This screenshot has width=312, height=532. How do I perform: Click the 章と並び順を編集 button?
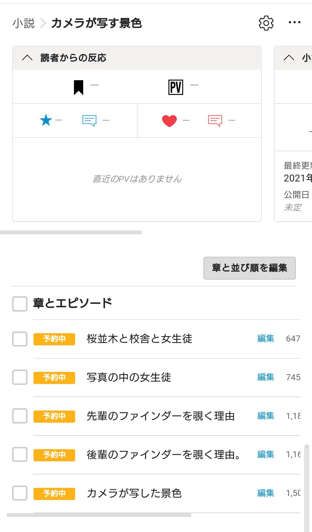pyautogui.click(x=249, y=268)
